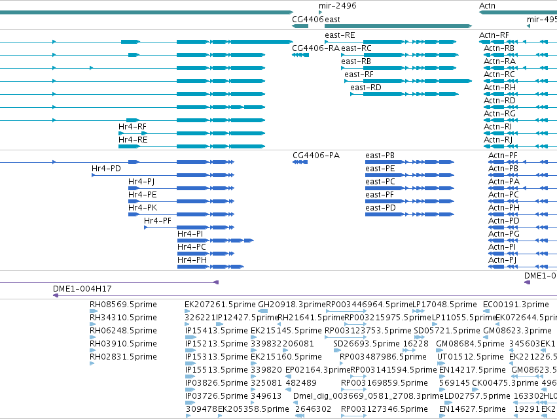Select the DME1-004H17 clone label
Viewport: 557px width, 419px height.
[82, 289]
